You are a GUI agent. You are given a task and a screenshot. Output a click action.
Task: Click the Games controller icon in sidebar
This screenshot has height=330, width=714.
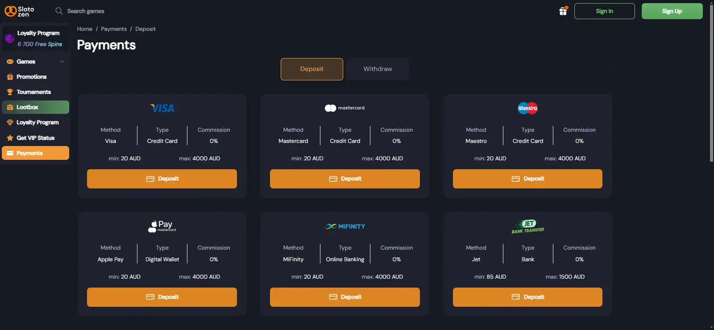pos(10,62)
